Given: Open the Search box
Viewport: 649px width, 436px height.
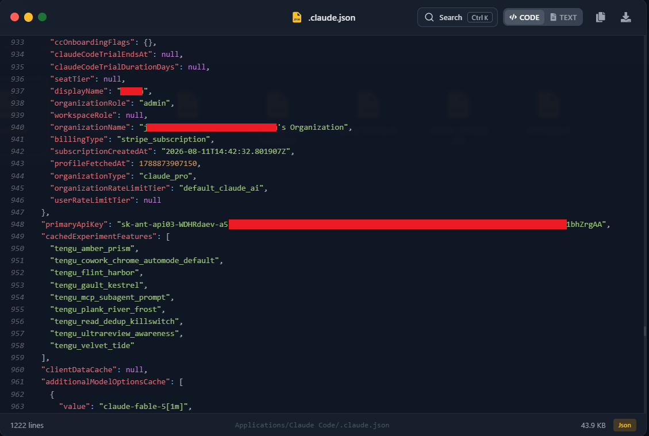Looking at the screenshot, I should coord(458,17).
